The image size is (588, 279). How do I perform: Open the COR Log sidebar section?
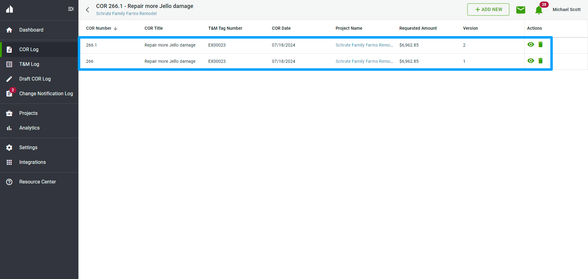[x=29, y=49]
